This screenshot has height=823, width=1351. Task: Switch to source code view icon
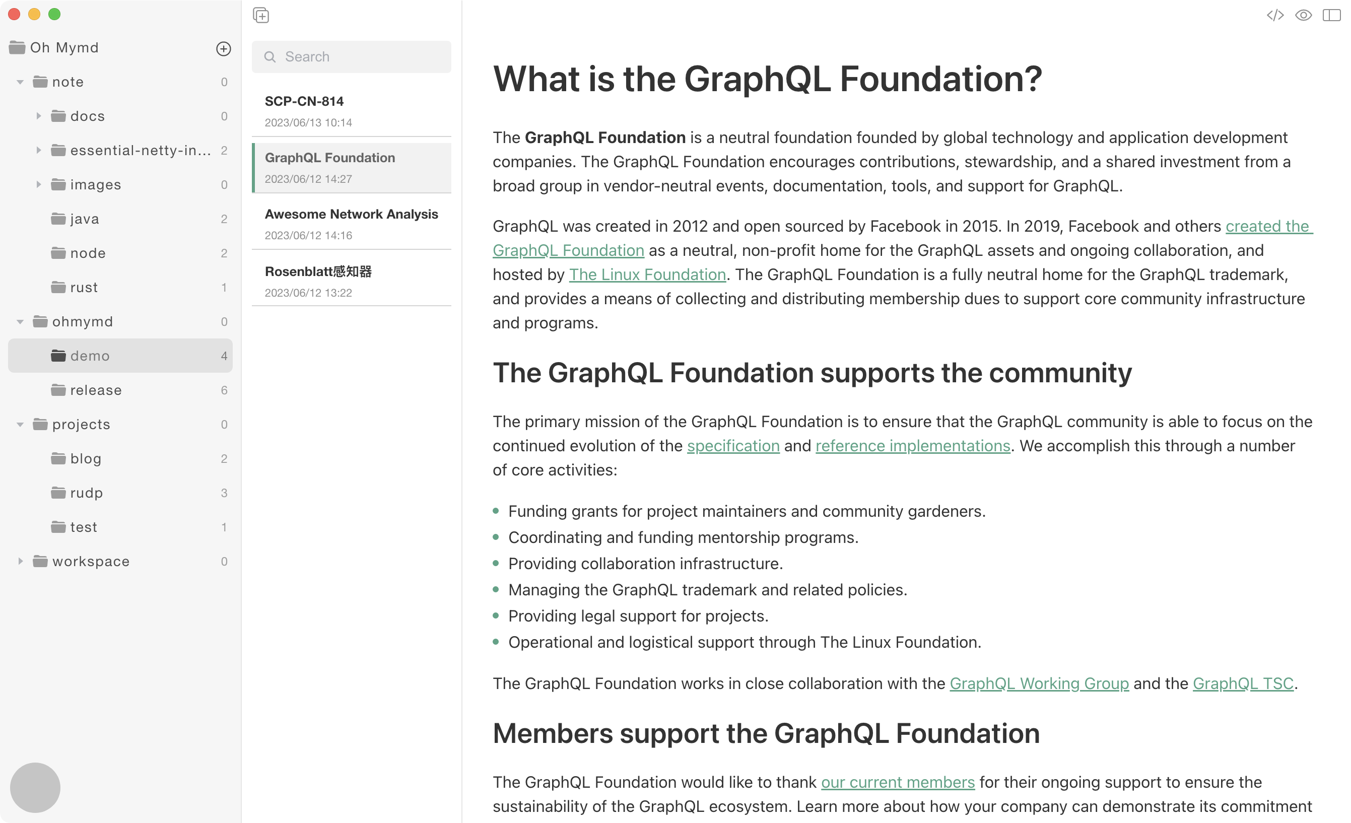1275,15
